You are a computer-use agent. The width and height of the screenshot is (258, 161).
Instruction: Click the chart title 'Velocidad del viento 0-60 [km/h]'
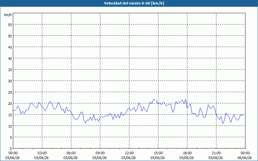pyautogui.click(x=134, y=3)
